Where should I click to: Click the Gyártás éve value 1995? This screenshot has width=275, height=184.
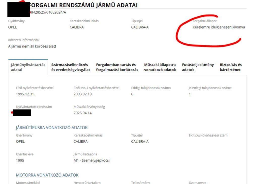[x=20, y=161]
